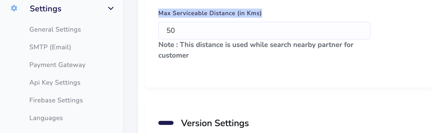Viewport: 431px width, 133px height.
Task: Collapse the Settings menu chevron
Action: point(111,8)
